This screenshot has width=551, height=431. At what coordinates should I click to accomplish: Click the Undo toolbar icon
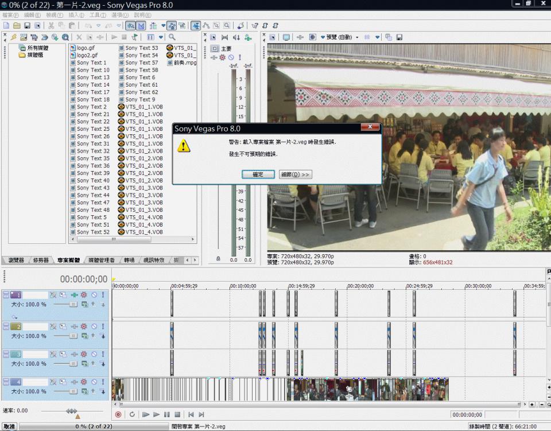(87, 26)
